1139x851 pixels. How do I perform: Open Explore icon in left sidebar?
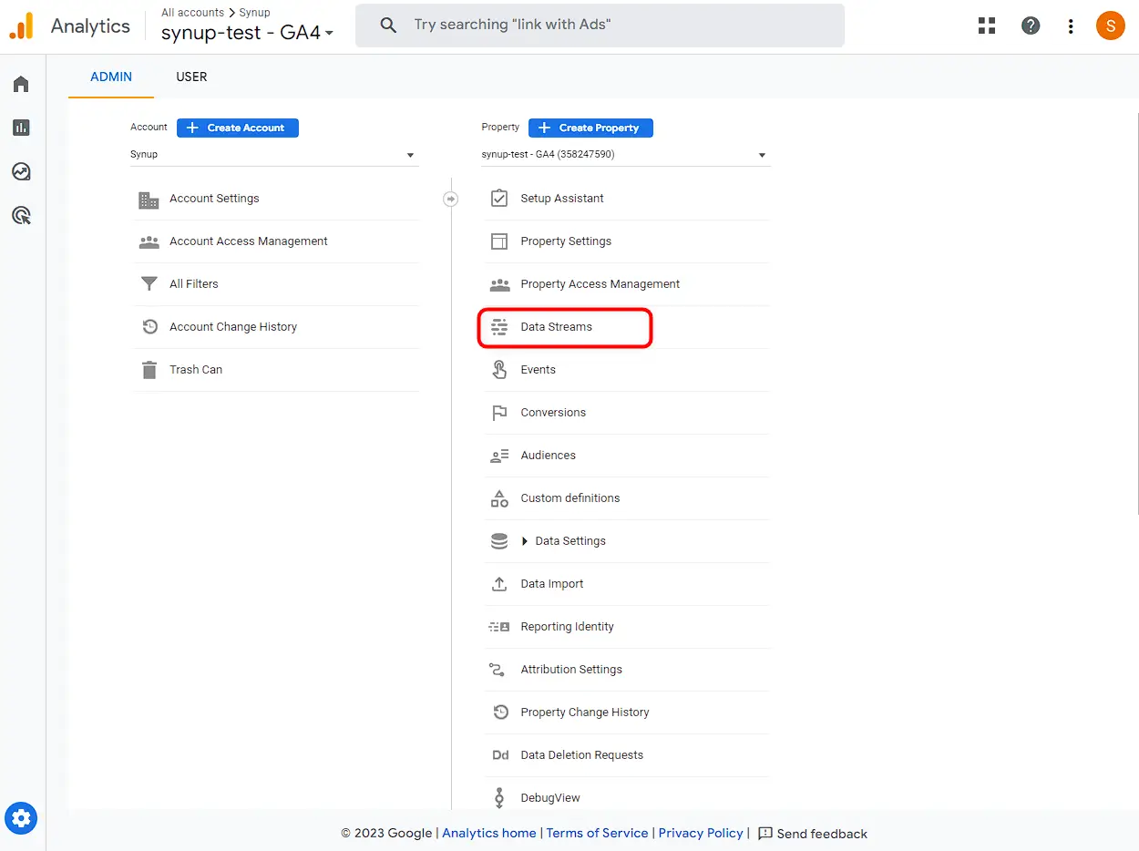click(x=21, y=171)
